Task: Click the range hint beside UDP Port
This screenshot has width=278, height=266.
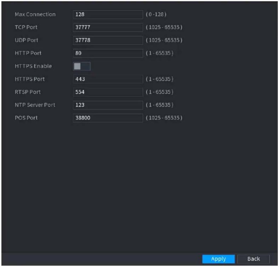Action: [x=164, y=40]
